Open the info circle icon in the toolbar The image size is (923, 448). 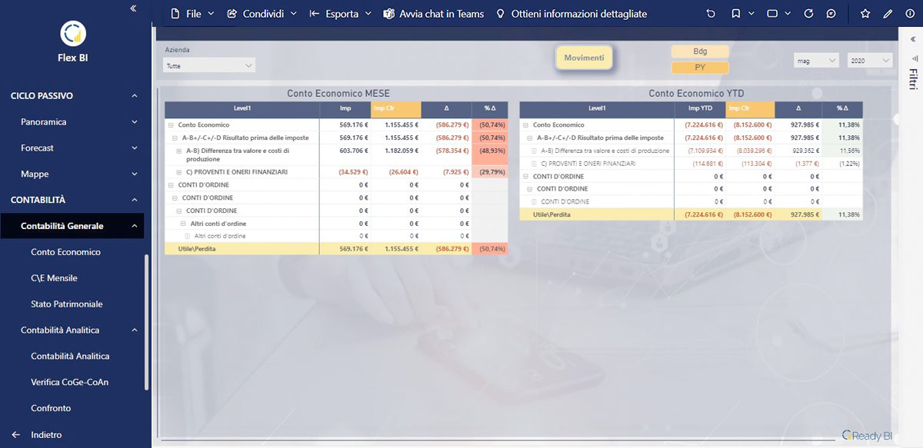910,14
